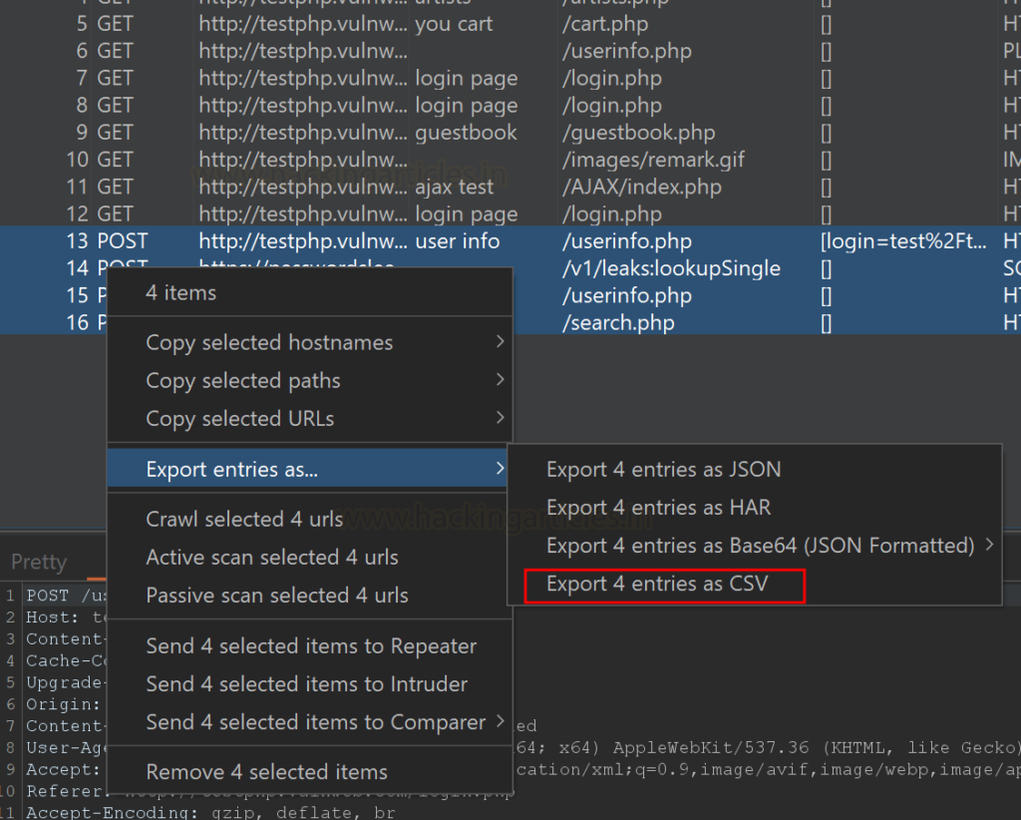Screen dimensions: 1021x820
Task: Click Crawl selected 4 urls
Action: [244, 520]
